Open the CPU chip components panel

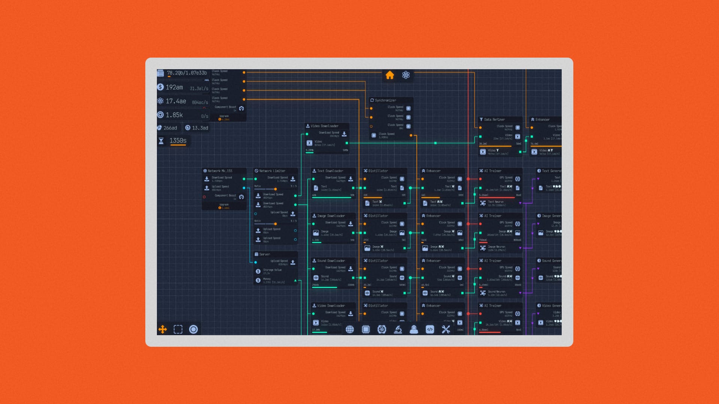tap(366, 330)
